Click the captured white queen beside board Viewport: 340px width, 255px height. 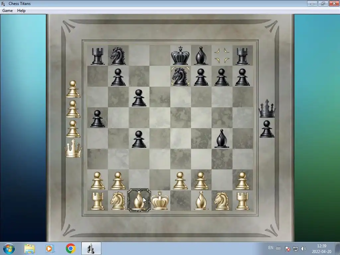click(73, 148)
